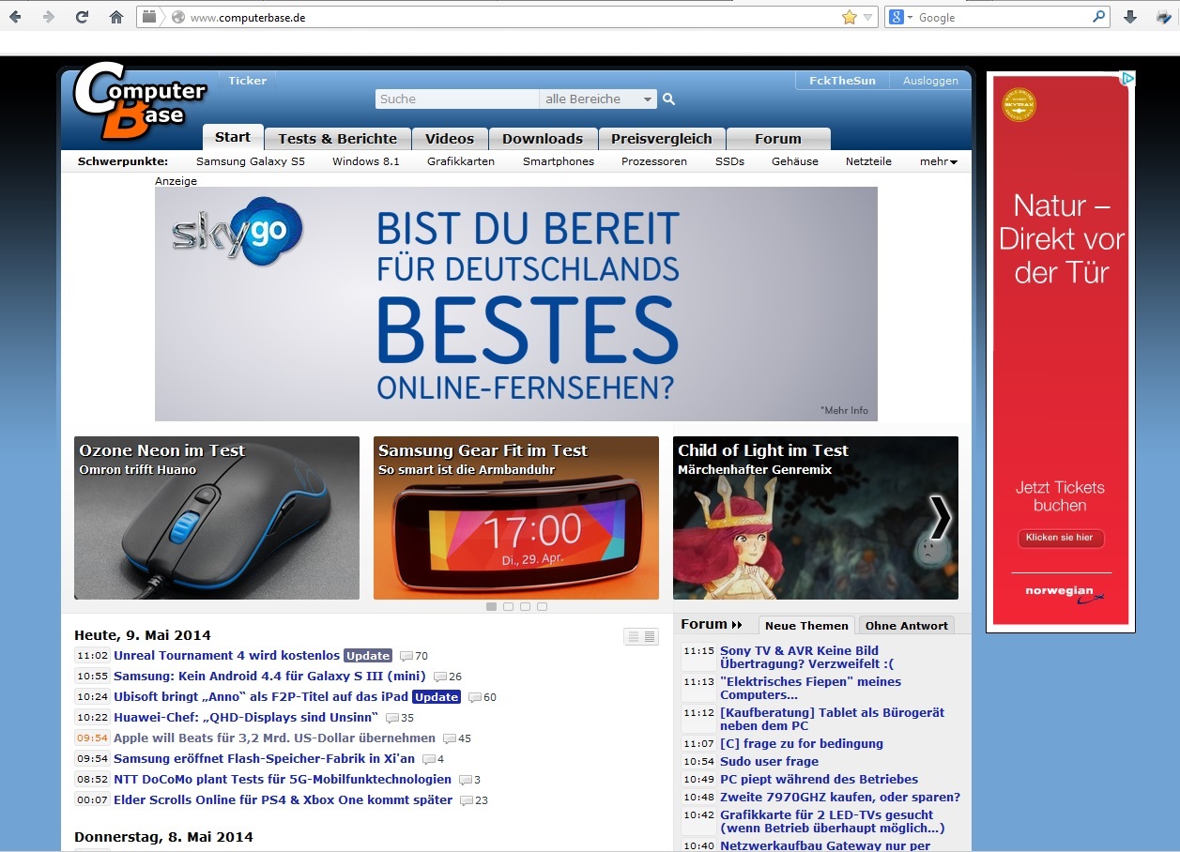Select second carousel page indicator
This screenshot has height=852, width=1180.
coord(508,607)
